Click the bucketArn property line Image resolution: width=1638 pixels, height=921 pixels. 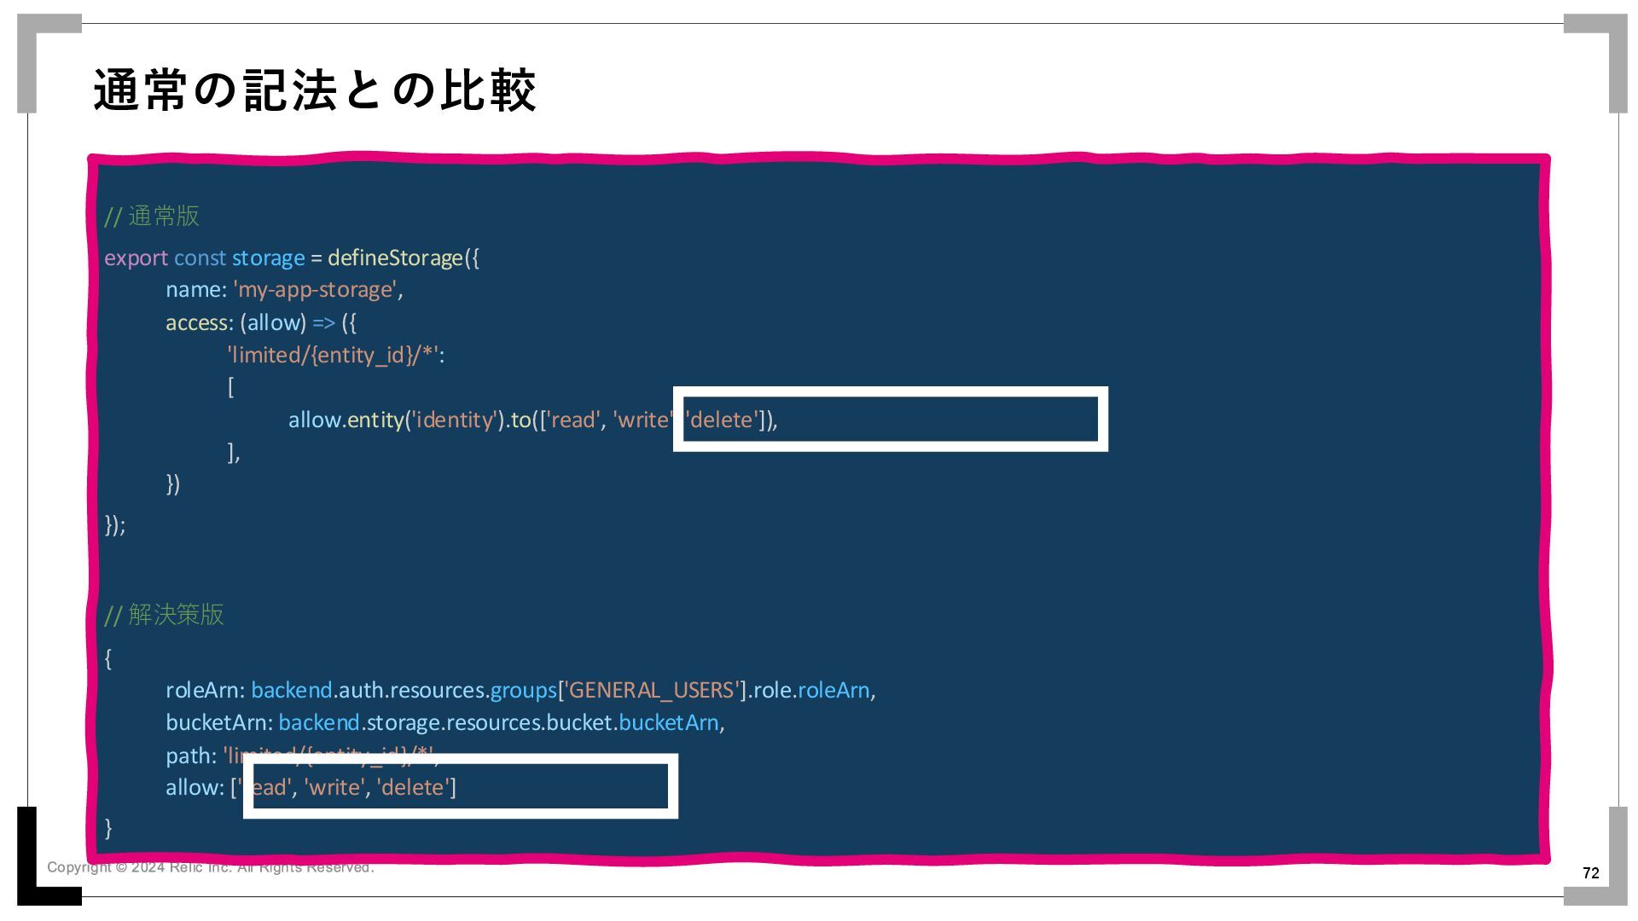click(218, 723)
